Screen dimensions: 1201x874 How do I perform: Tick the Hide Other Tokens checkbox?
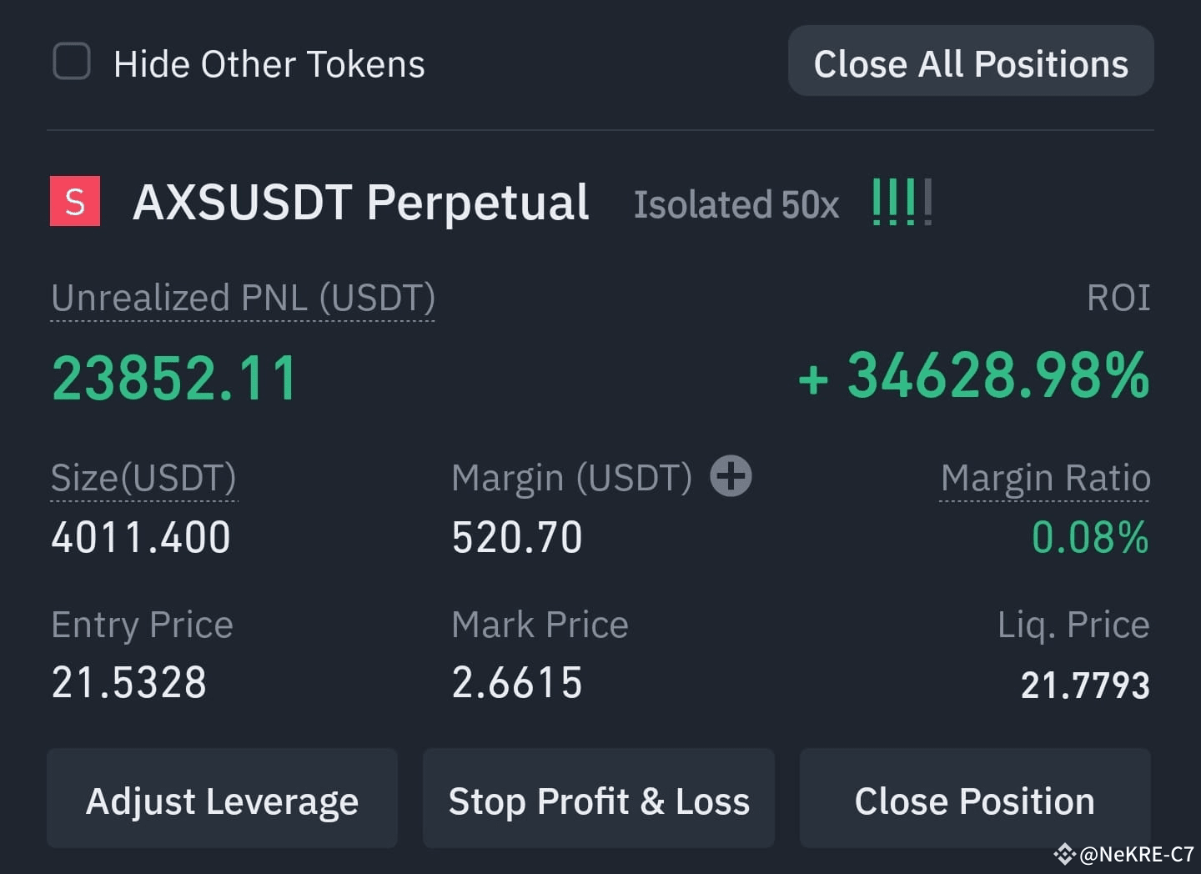click(x=72, y=62)
